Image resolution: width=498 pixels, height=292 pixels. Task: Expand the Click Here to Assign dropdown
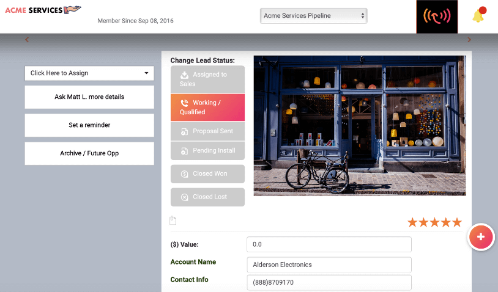tap(89, 73)
